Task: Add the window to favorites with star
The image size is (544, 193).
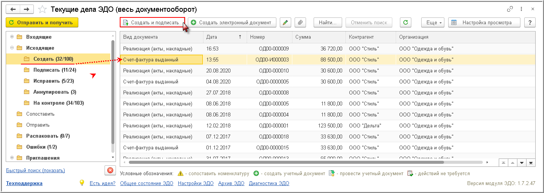Action: pos(43,9)
